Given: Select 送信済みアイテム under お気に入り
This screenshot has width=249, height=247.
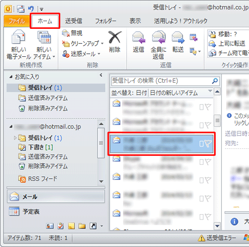Looking at the screenshot, I should click(x=43, y=98).
